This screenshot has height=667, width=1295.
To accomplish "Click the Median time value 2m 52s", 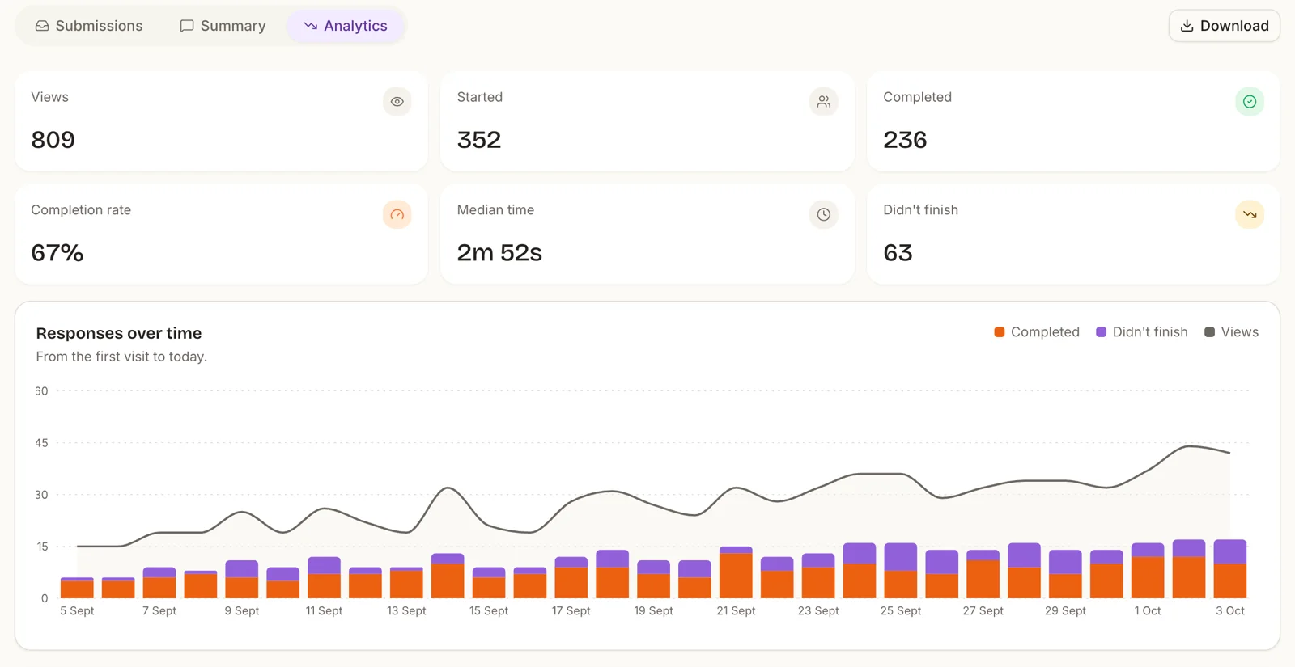I will (x=499, y=253).
